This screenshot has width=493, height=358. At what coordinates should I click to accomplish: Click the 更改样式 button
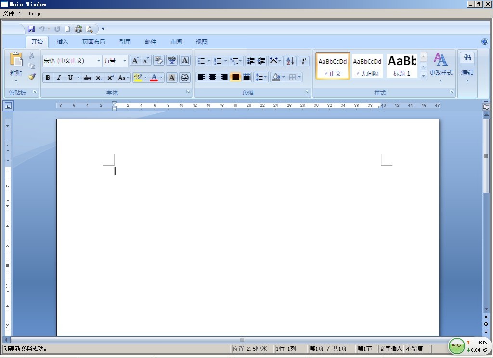point(441,66)
